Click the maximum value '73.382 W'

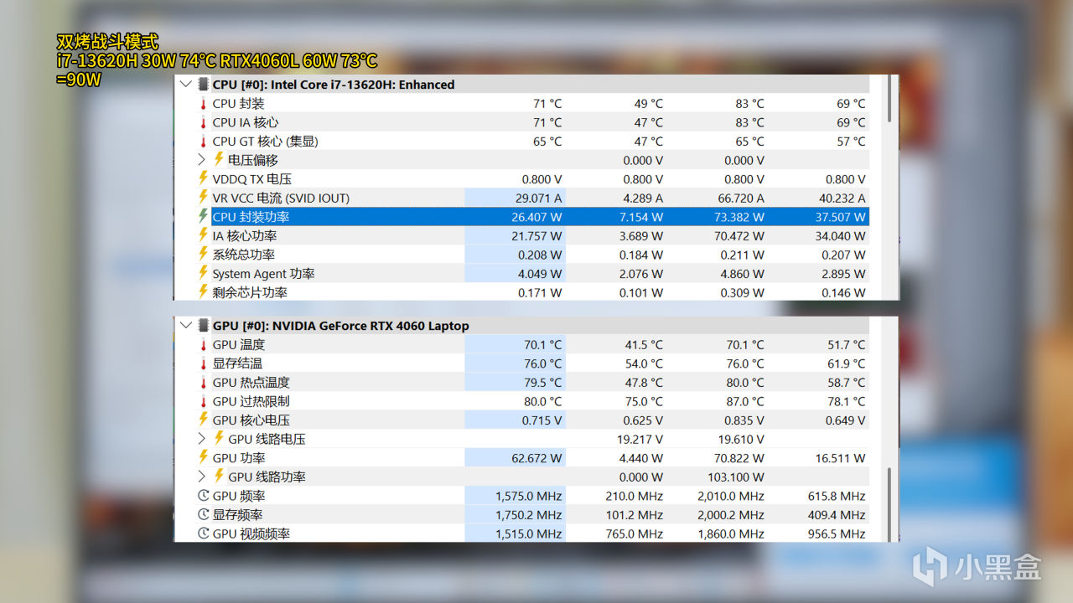point(739,217)
